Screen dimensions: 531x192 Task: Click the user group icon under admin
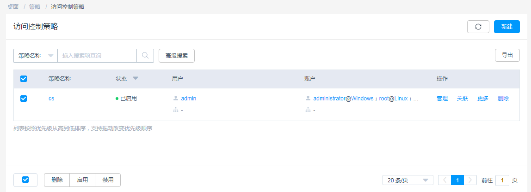pos(176,110)
